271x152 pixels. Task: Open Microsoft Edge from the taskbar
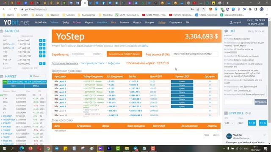click(22, 148)
